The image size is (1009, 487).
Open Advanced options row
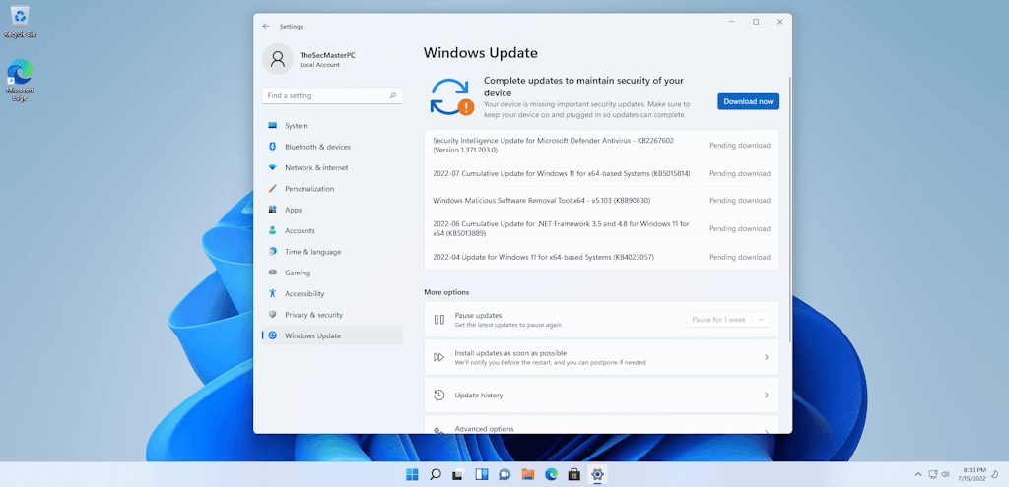click(x=601, y=424)
